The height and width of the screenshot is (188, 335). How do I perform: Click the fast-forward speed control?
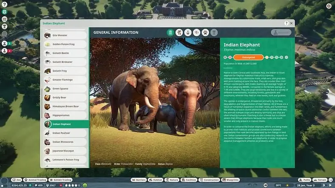(325, 185)
